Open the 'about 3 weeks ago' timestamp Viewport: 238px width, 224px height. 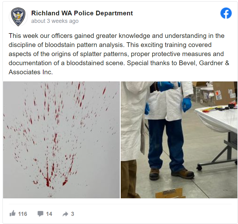[55, 21]
